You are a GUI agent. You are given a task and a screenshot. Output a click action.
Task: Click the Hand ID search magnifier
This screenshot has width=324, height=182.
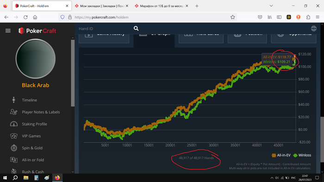tap(136, 29)
